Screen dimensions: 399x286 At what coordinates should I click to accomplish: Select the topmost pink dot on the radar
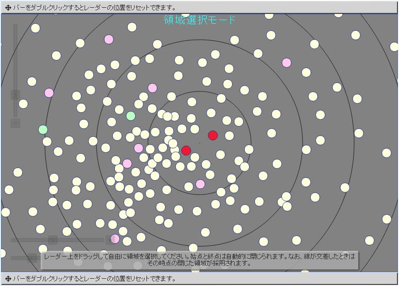click(x=109, y=39)
